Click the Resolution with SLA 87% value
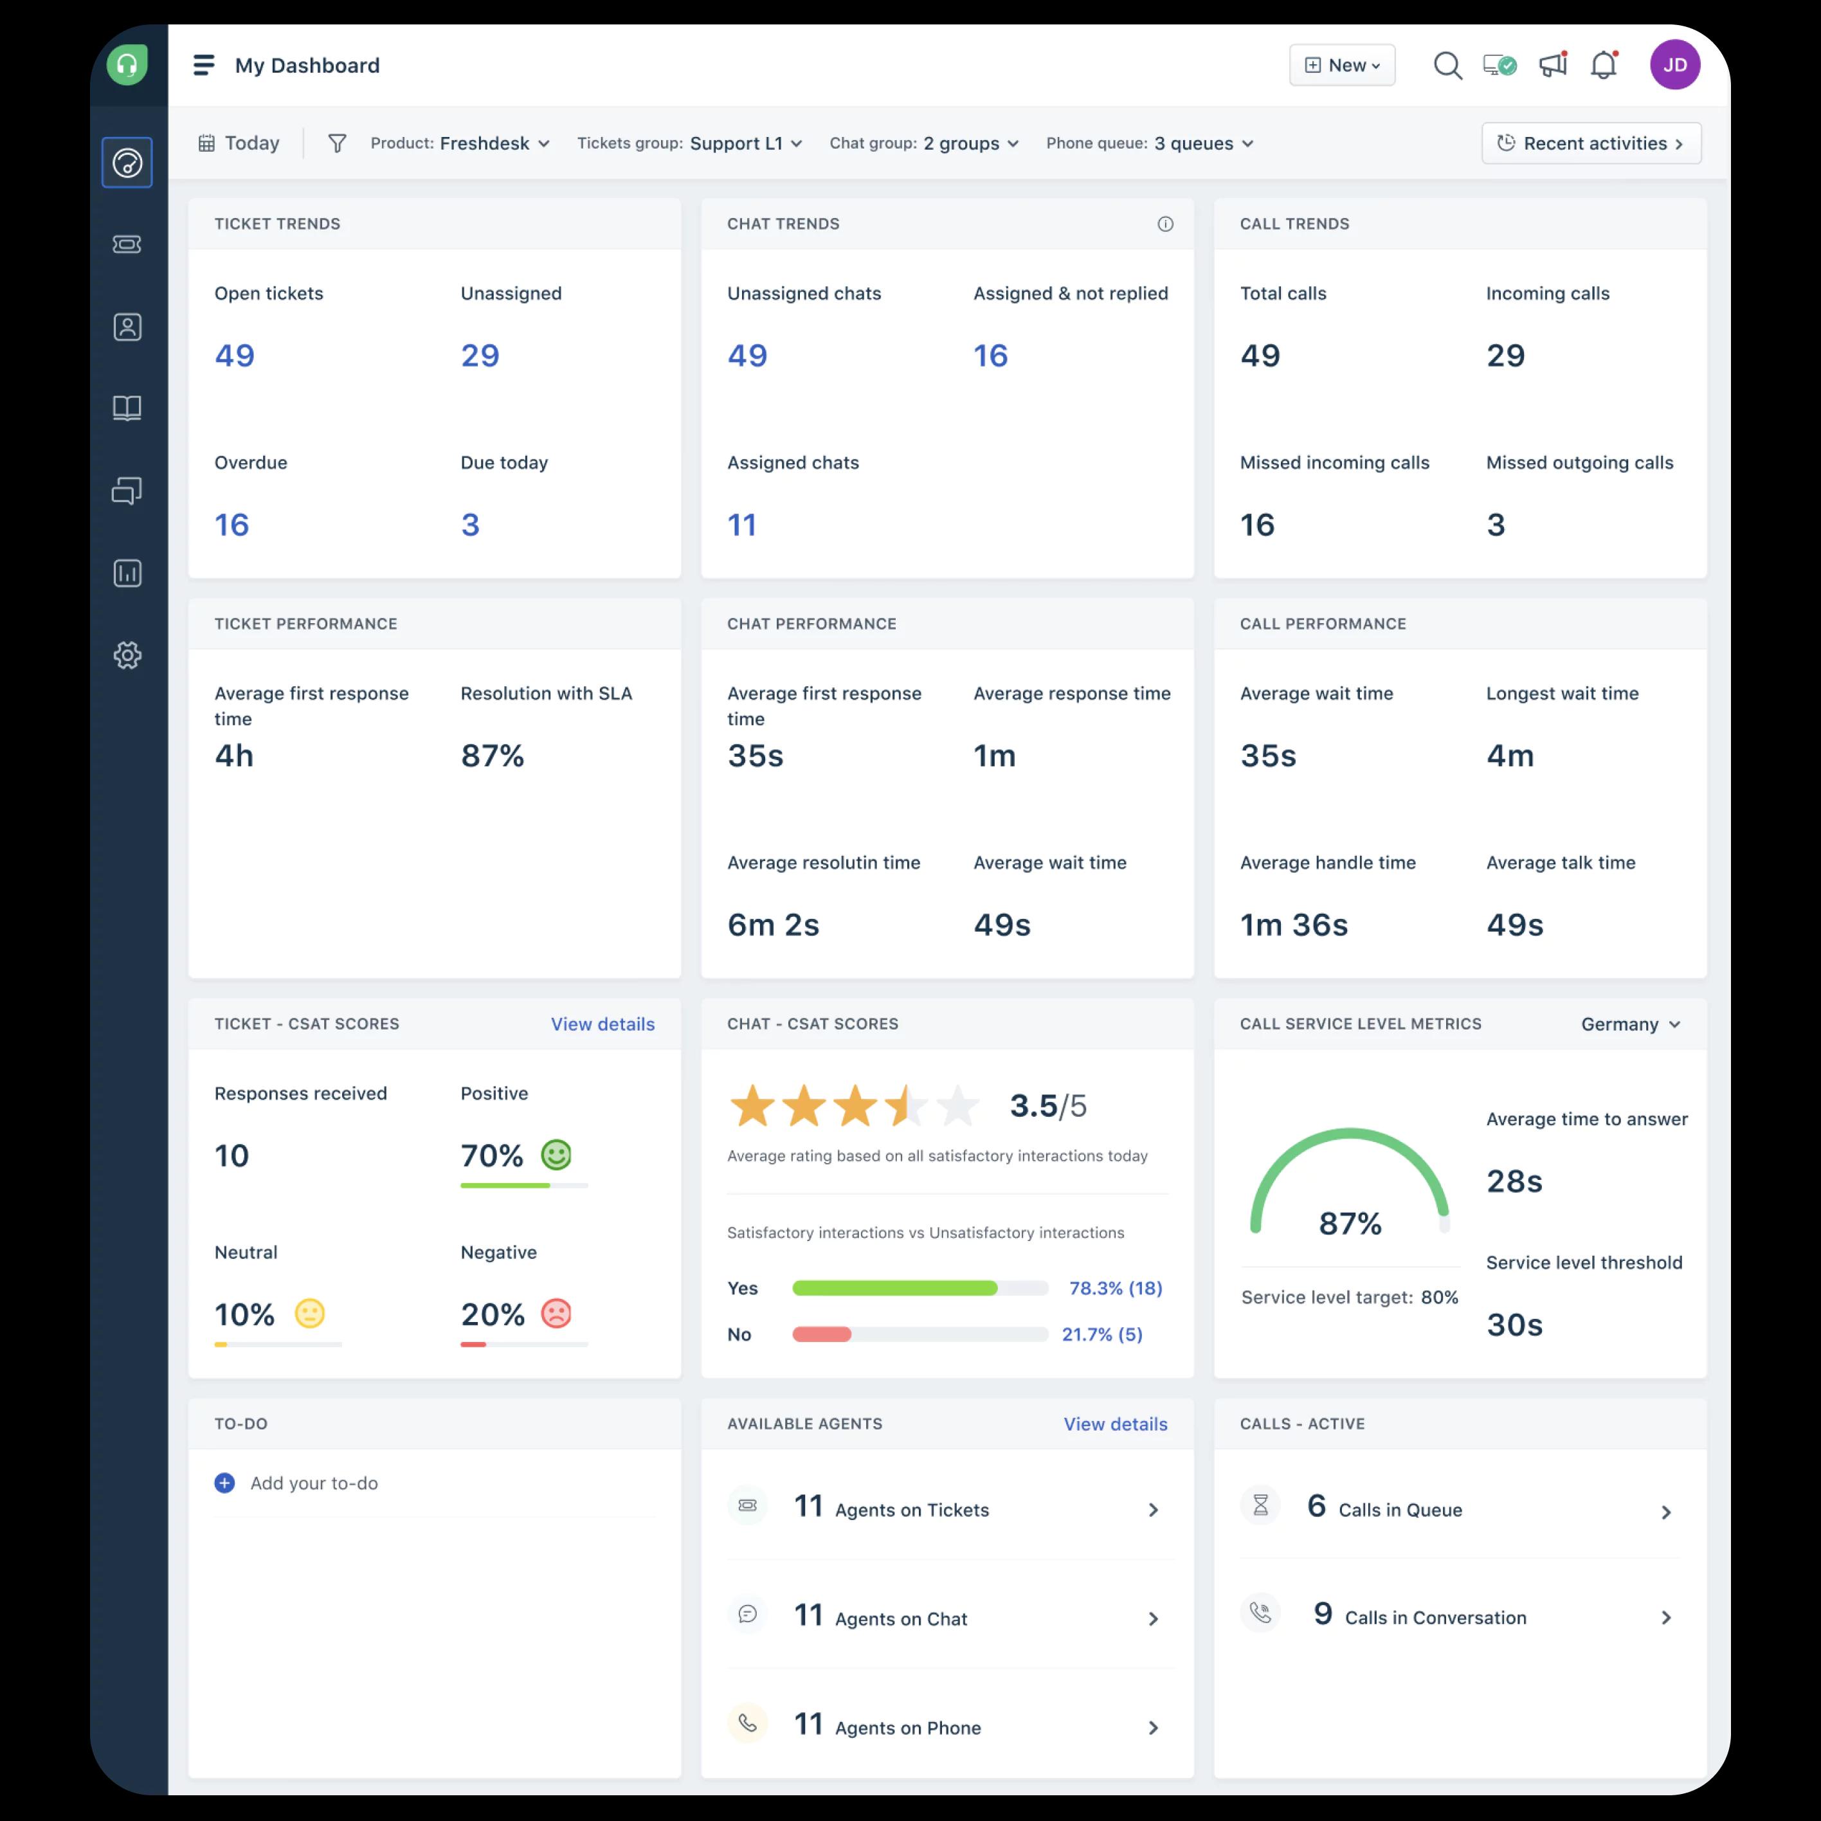The width and height of the screenshot is (1821, 1821). pyautogui.click(x=492, y=756)
